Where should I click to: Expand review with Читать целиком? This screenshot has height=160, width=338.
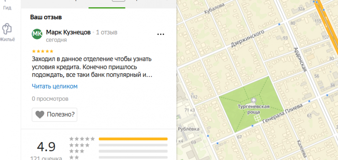pos(55,86)
